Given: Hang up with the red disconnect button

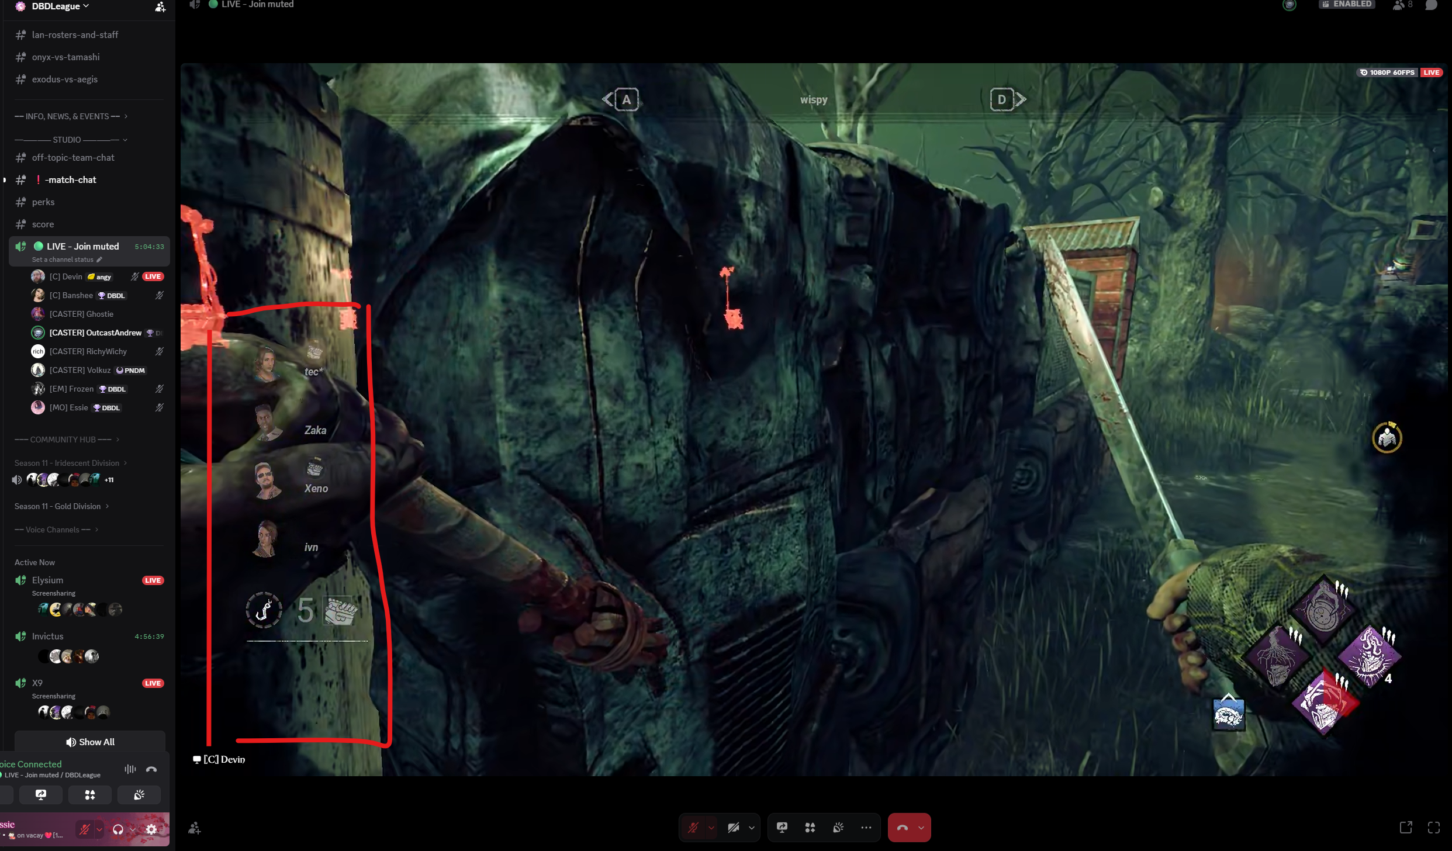Looking at the screenshot, I should pyautogui.click(x=903, y=828).
